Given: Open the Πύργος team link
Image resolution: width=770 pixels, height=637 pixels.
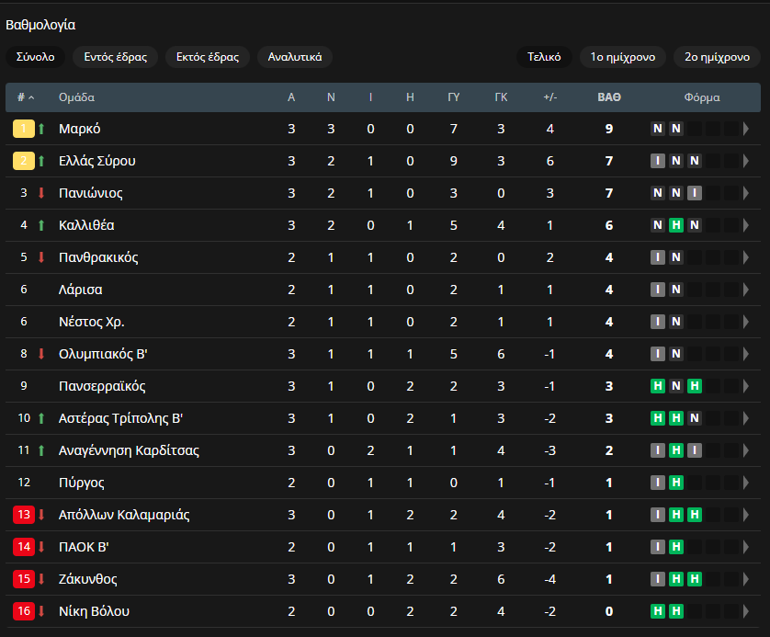Looking at the screenshot, I should 82,483.
